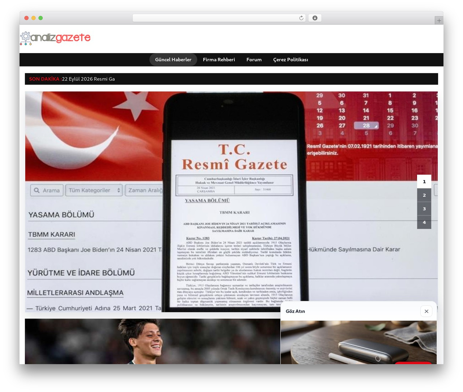The width and height of the screenshot is (463, 392).
Task: Show slide 4 in the slider
Action: [424, 222]
